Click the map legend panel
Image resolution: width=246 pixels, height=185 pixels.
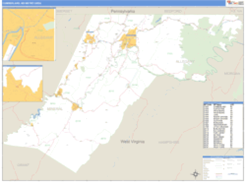[223, 168]
